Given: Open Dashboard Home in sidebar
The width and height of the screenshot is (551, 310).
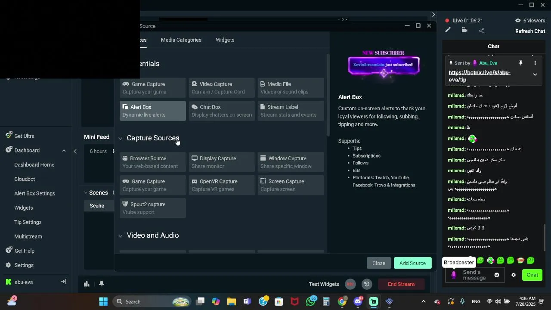Looking at the screenshot, I should click(x=34, y=164).
